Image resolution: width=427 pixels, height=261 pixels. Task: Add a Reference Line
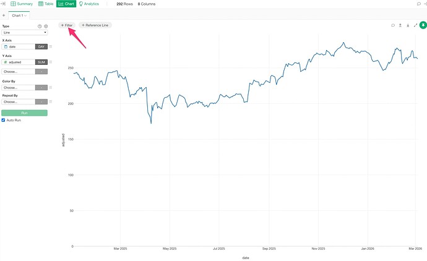pos(95,25)
